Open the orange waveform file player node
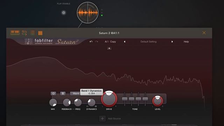 (x=87, y=13)
